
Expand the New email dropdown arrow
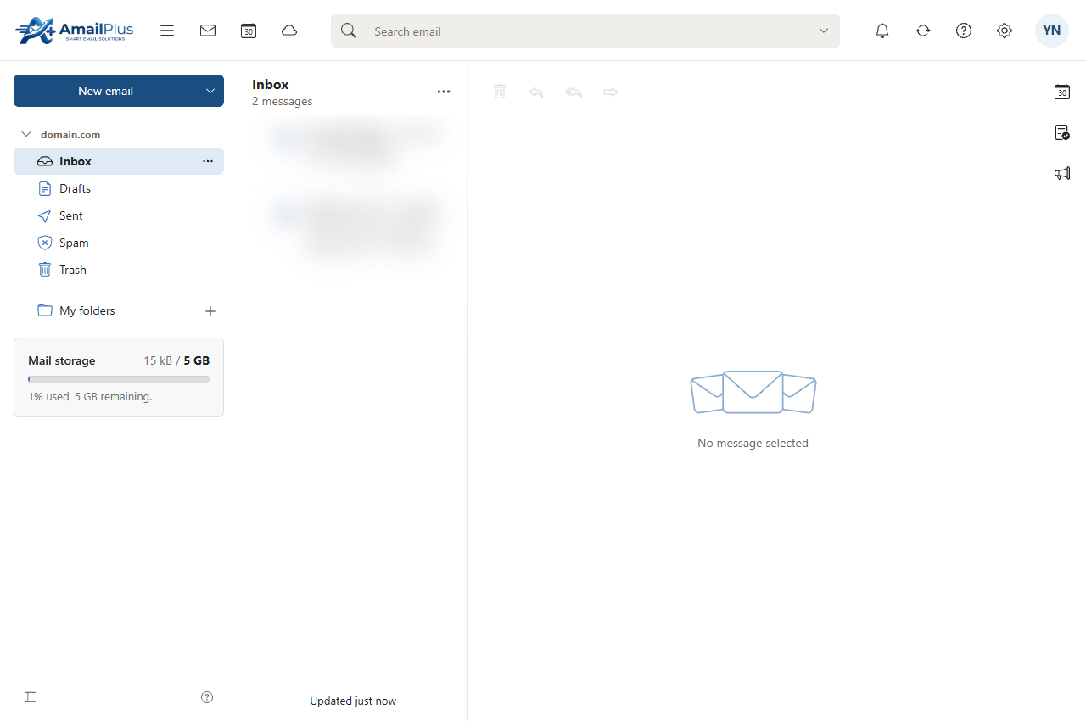coord(210,91)
